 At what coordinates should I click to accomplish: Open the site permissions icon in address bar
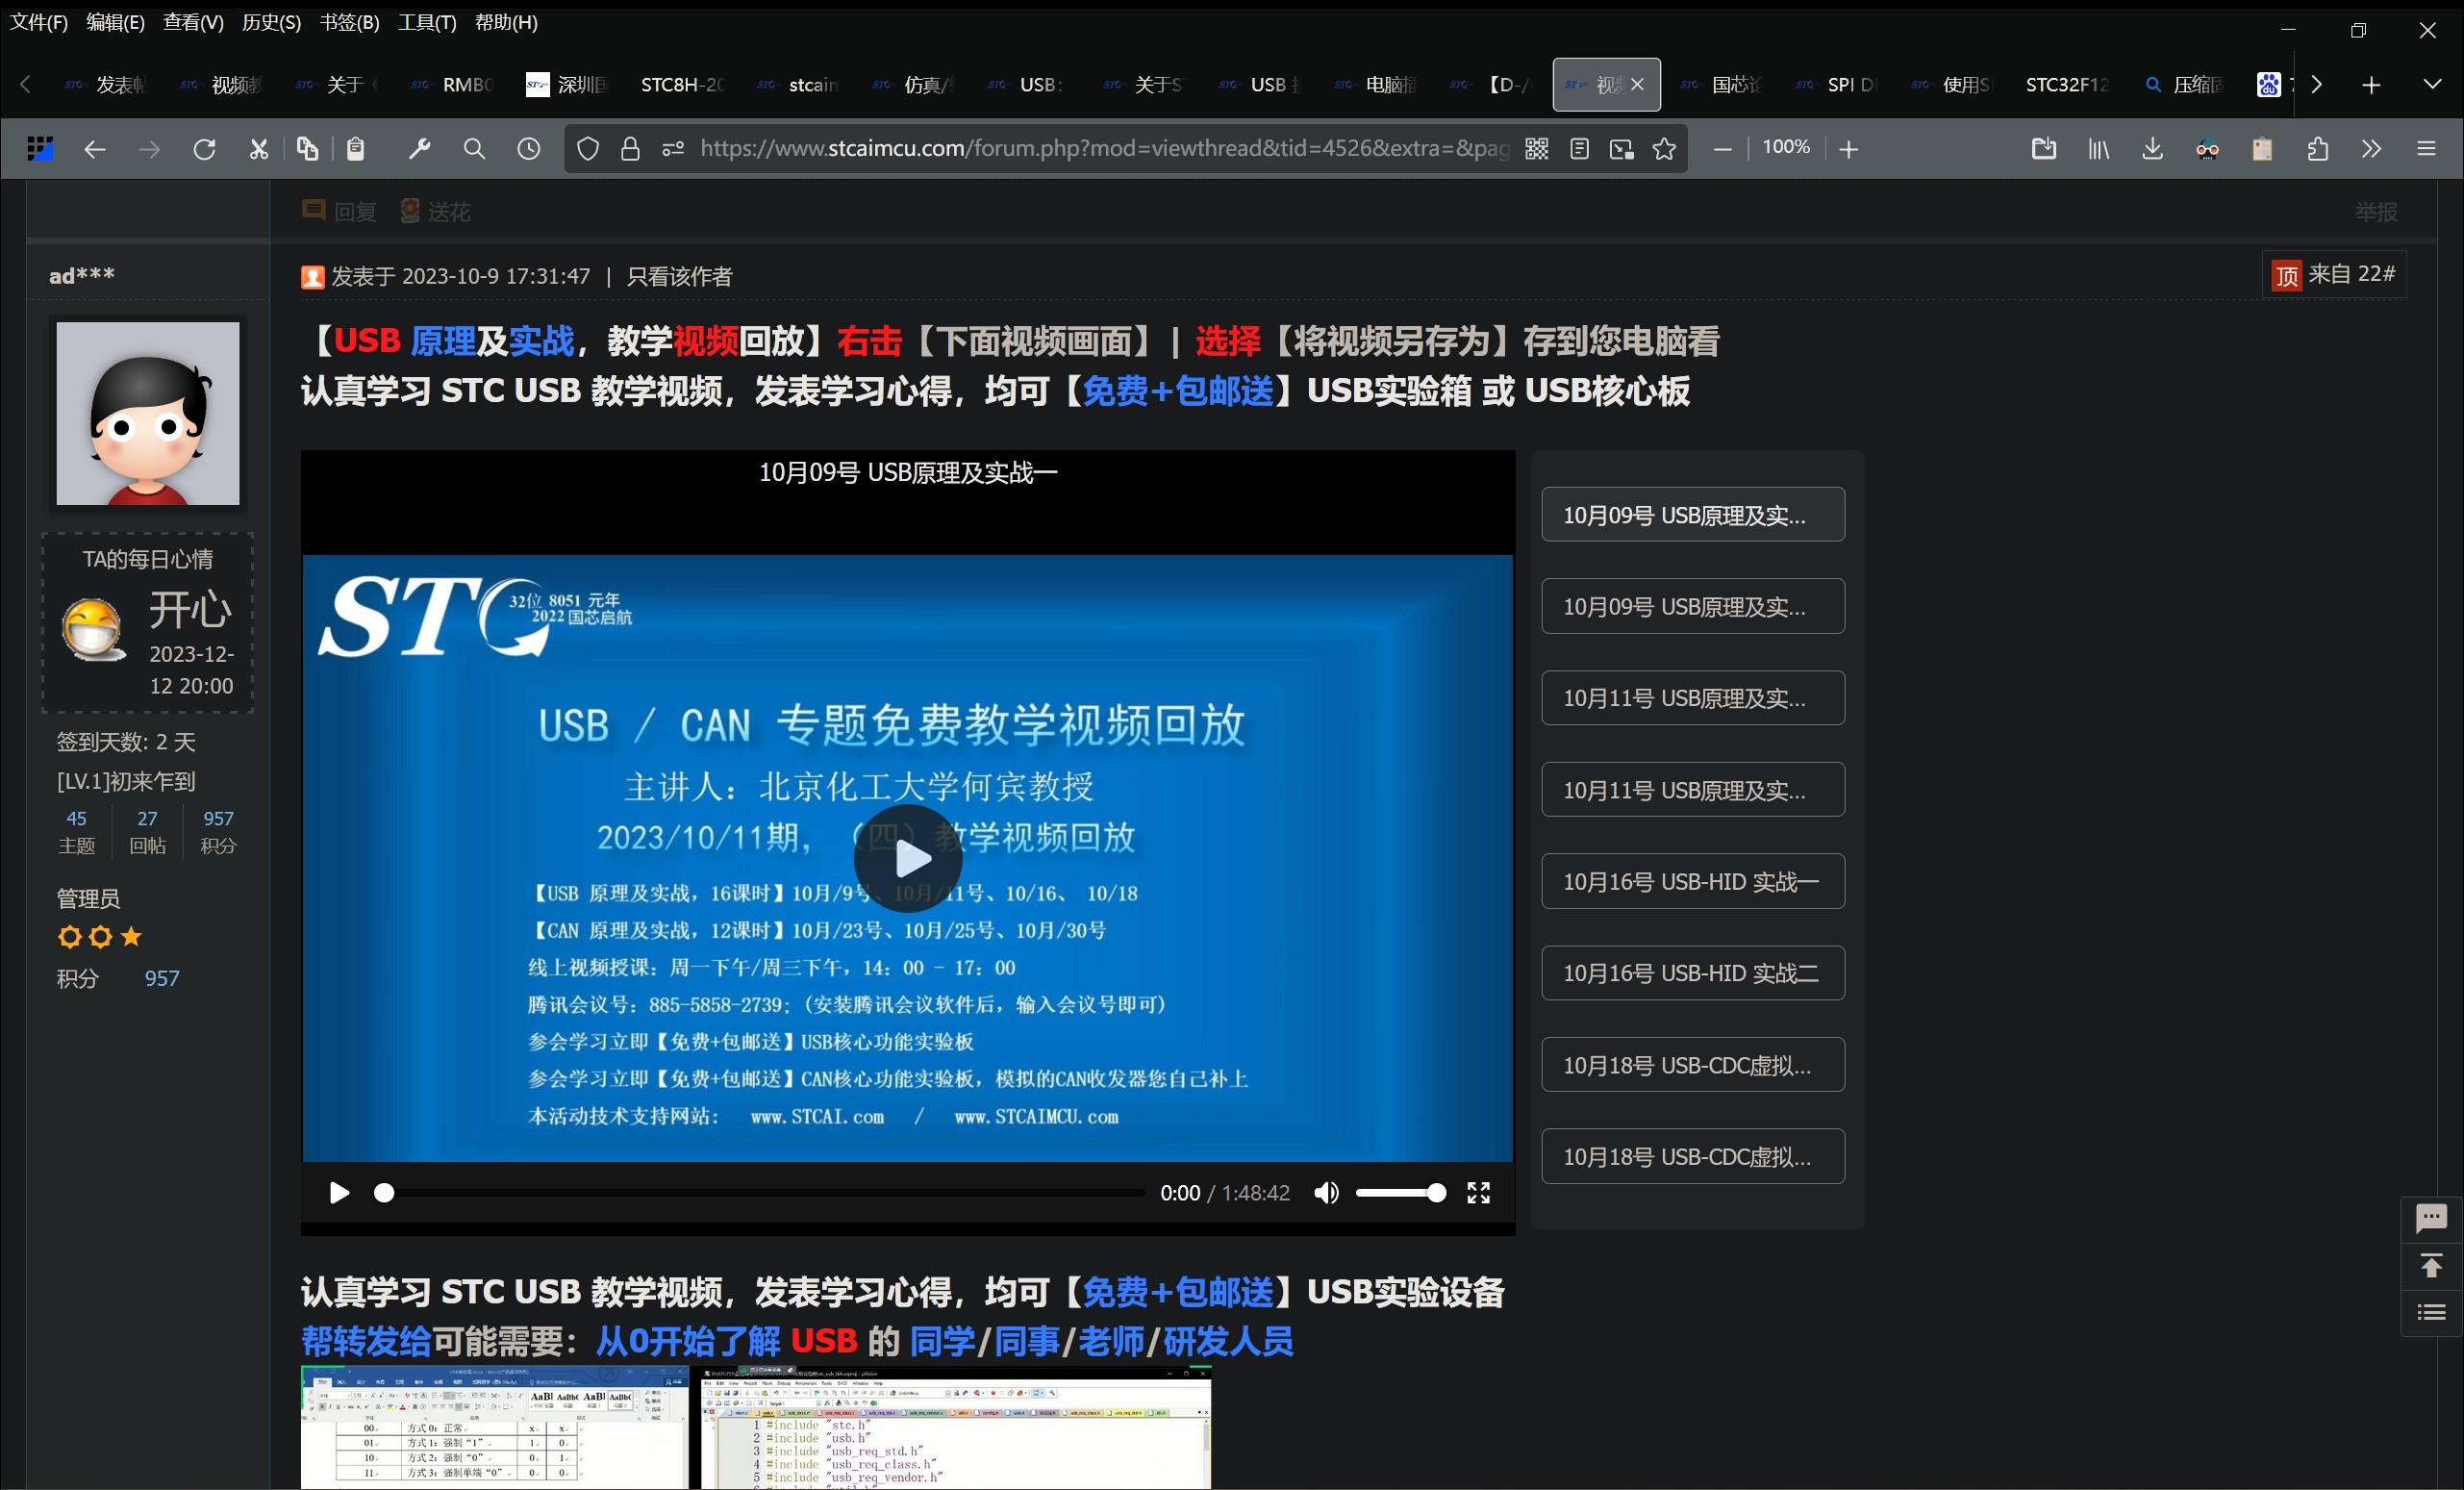coord(673,149)
